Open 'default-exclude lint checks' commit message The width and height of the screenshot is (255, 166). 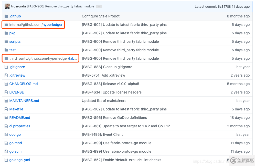pos(121,160)
